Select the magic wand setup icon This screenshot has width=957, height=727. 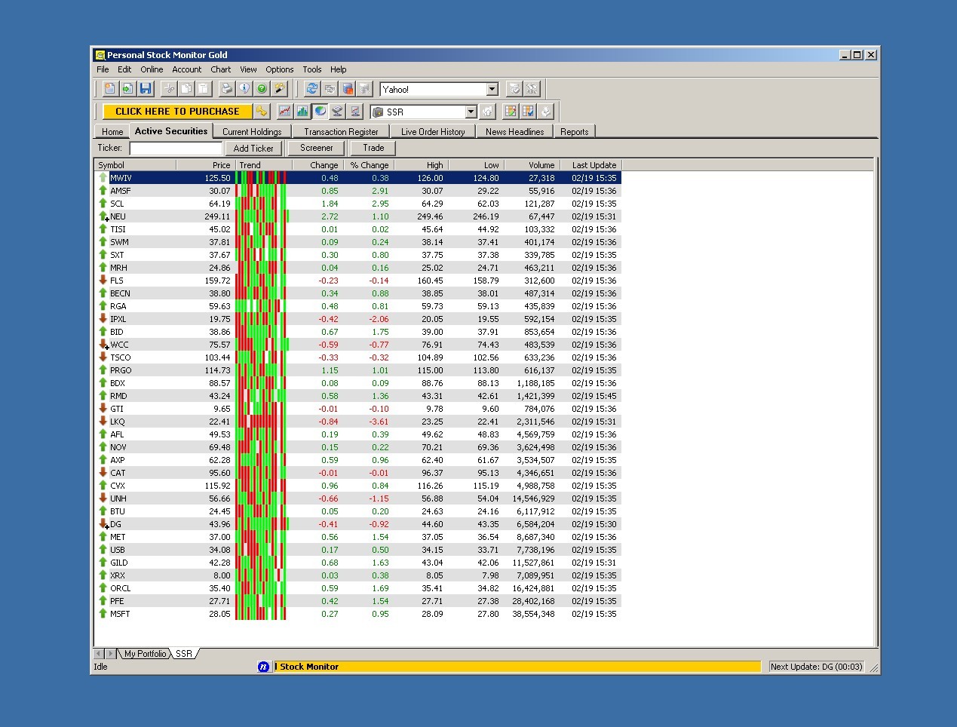click(x=280, y=88)
